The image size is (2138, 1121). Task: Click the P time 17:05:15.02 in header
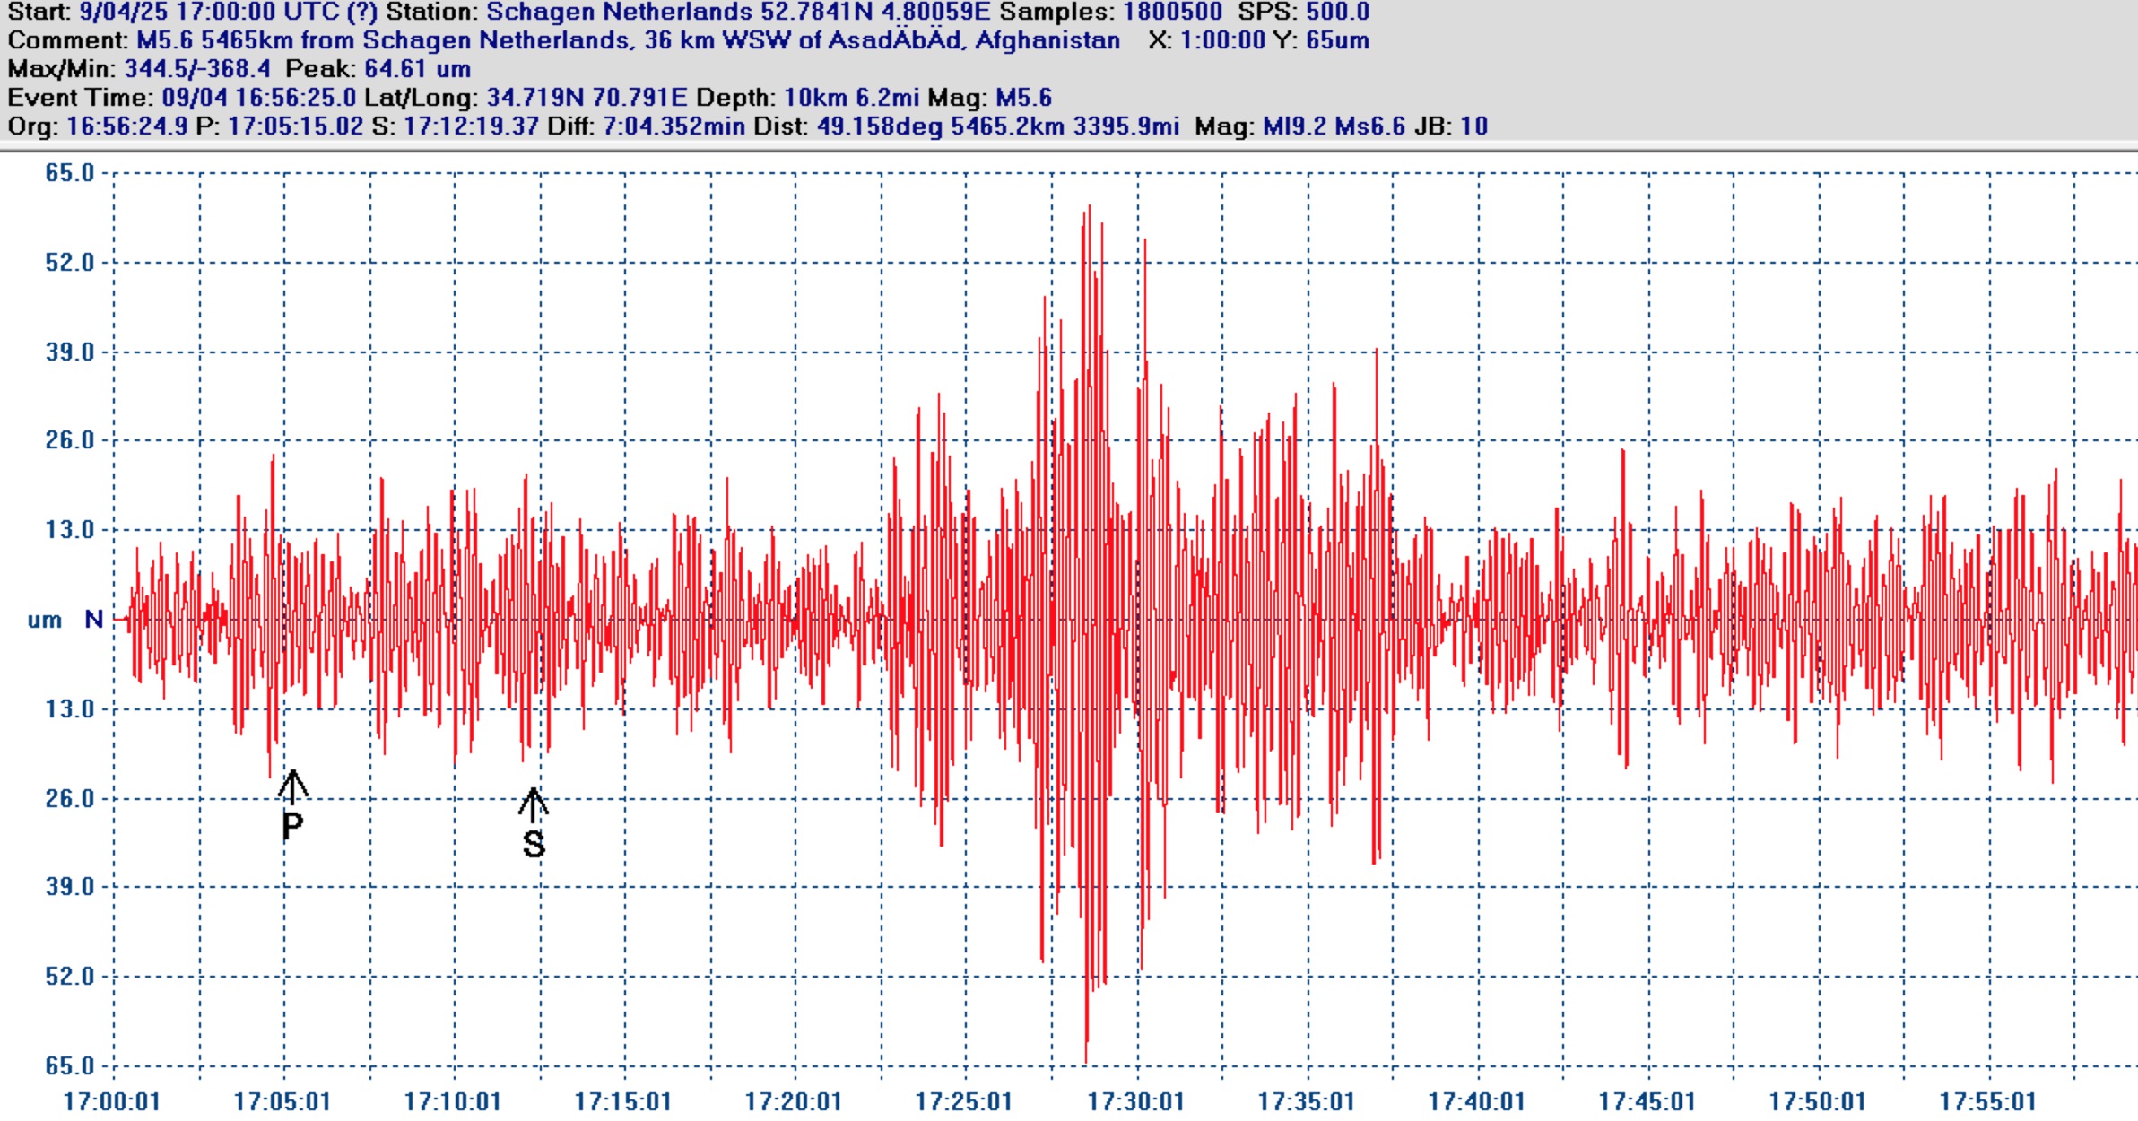click(295, 126)
